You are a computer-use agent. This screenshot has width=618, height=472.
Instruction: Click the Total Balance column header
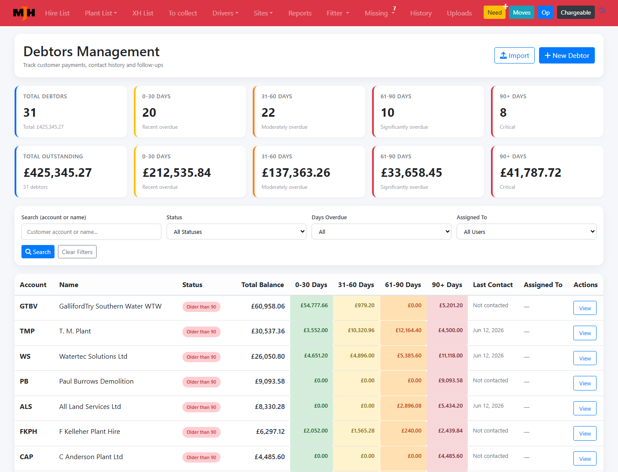[x=263, y=284]
